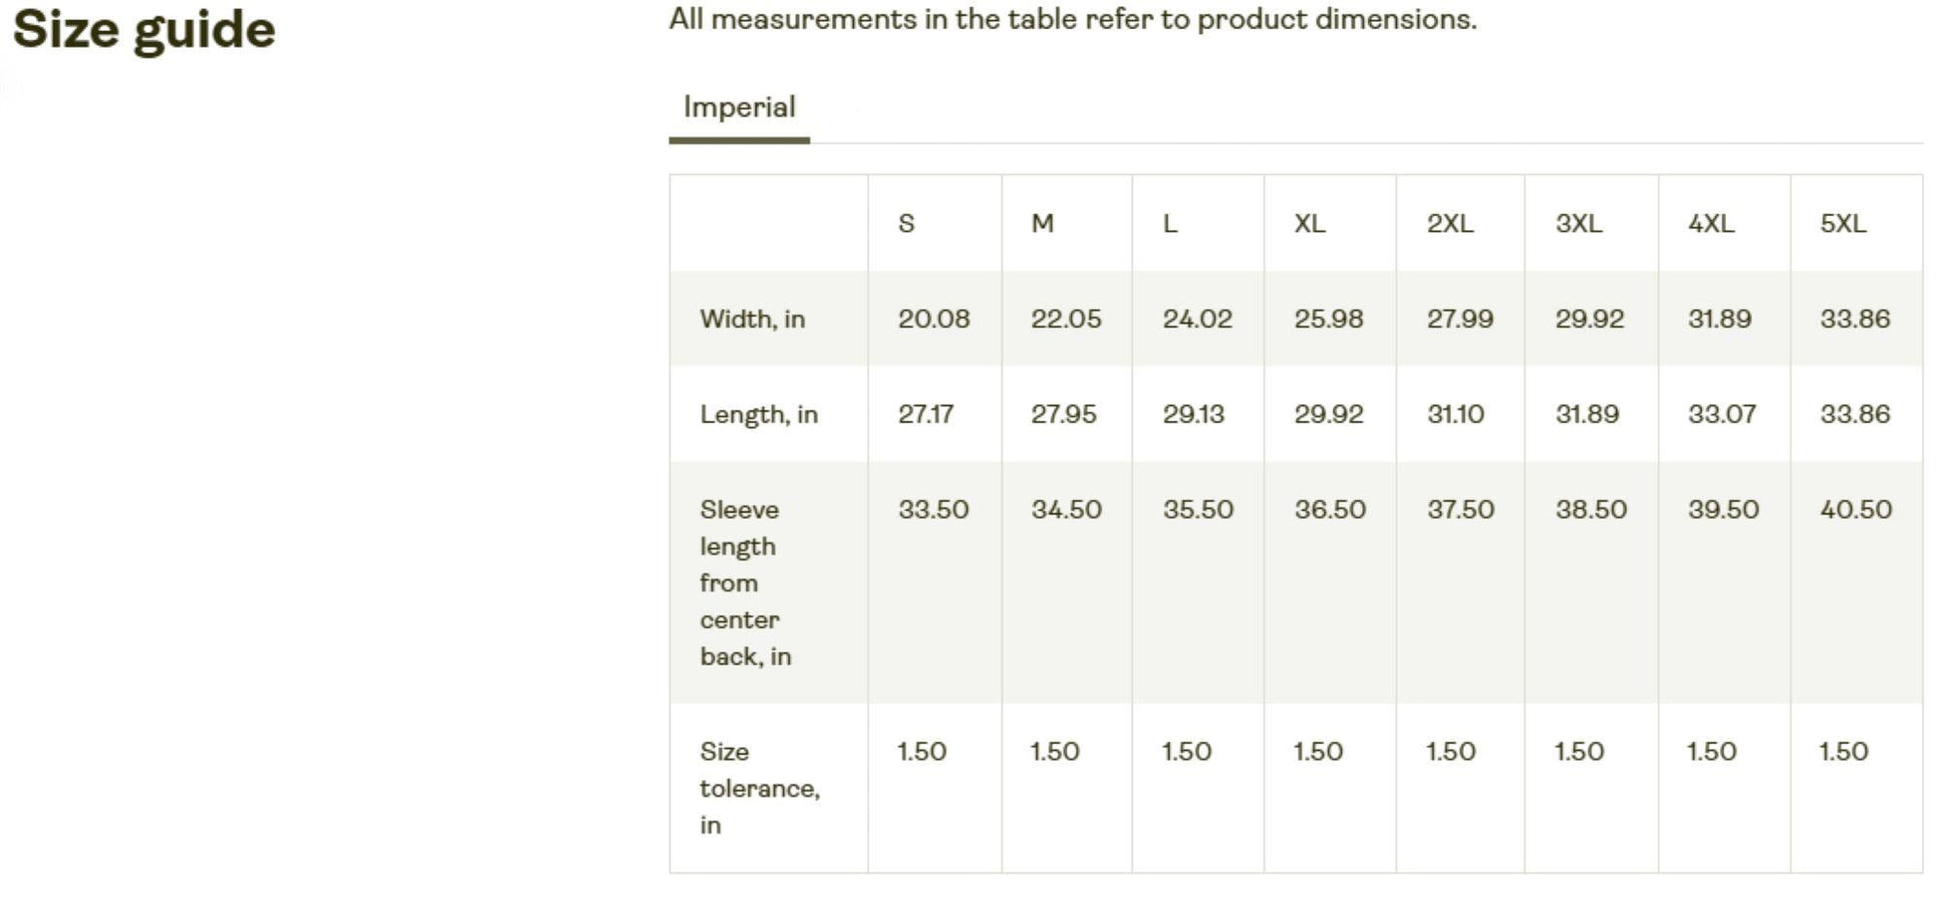This screenshot has height=924, width=1939.
Task: Select the 2XL column header
Action: pos(1450,223)
